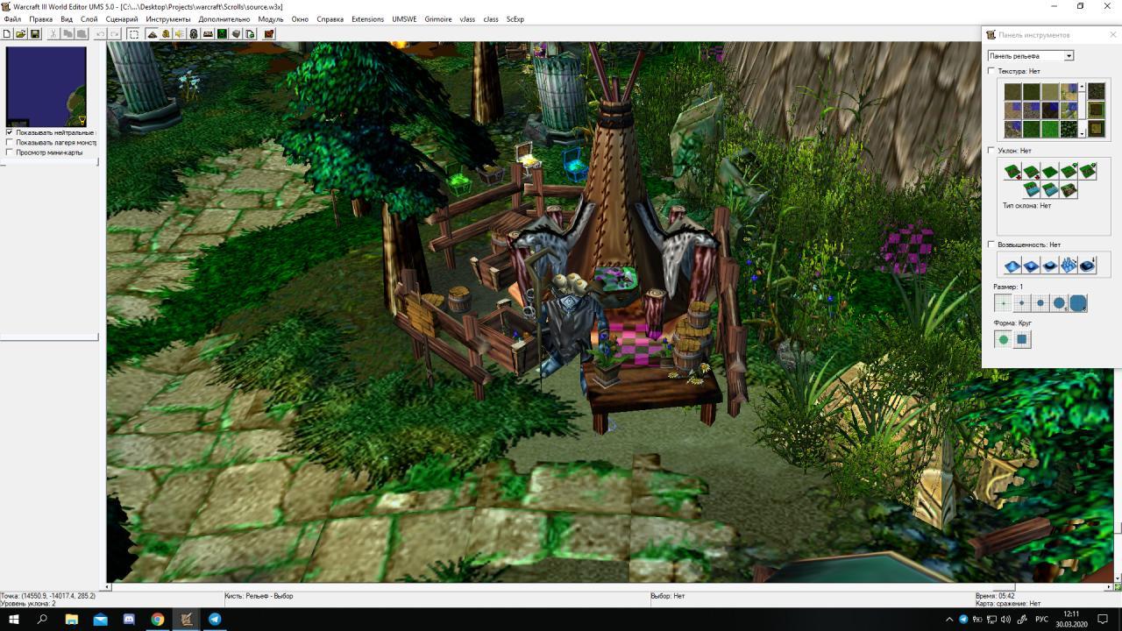Viewport: 1122px width, 631px height.
Task: Click the Open map folder icon
Action: [20, 34]
